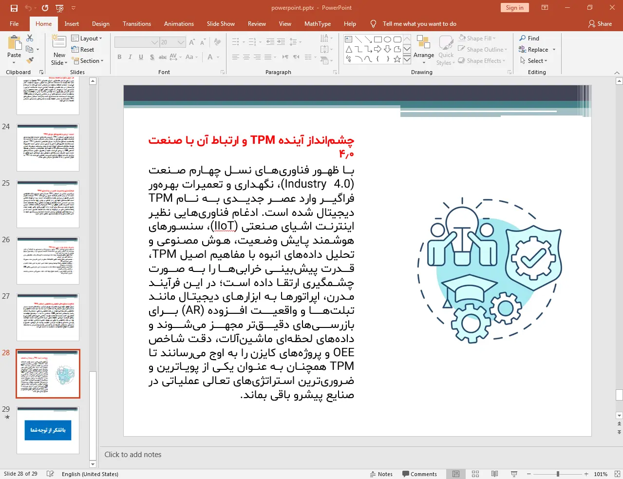
Task: Select the rectangle shape in gallery
Action: (x=378, y=39)
